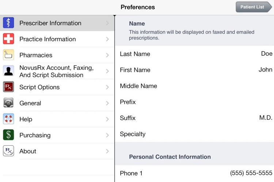
Task: Click the chevron next to Pharmacies
Action: (x=107, y=55)
